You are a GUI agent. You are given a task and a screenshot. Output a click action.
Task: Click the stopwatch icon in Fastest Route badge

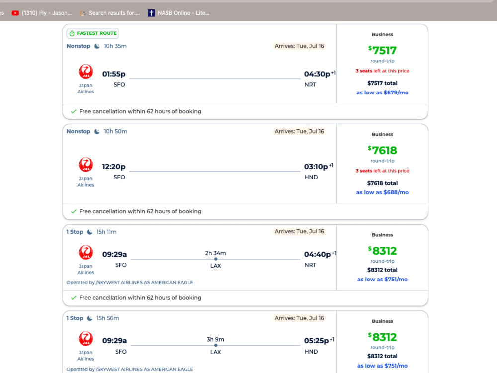pos(72,33)
